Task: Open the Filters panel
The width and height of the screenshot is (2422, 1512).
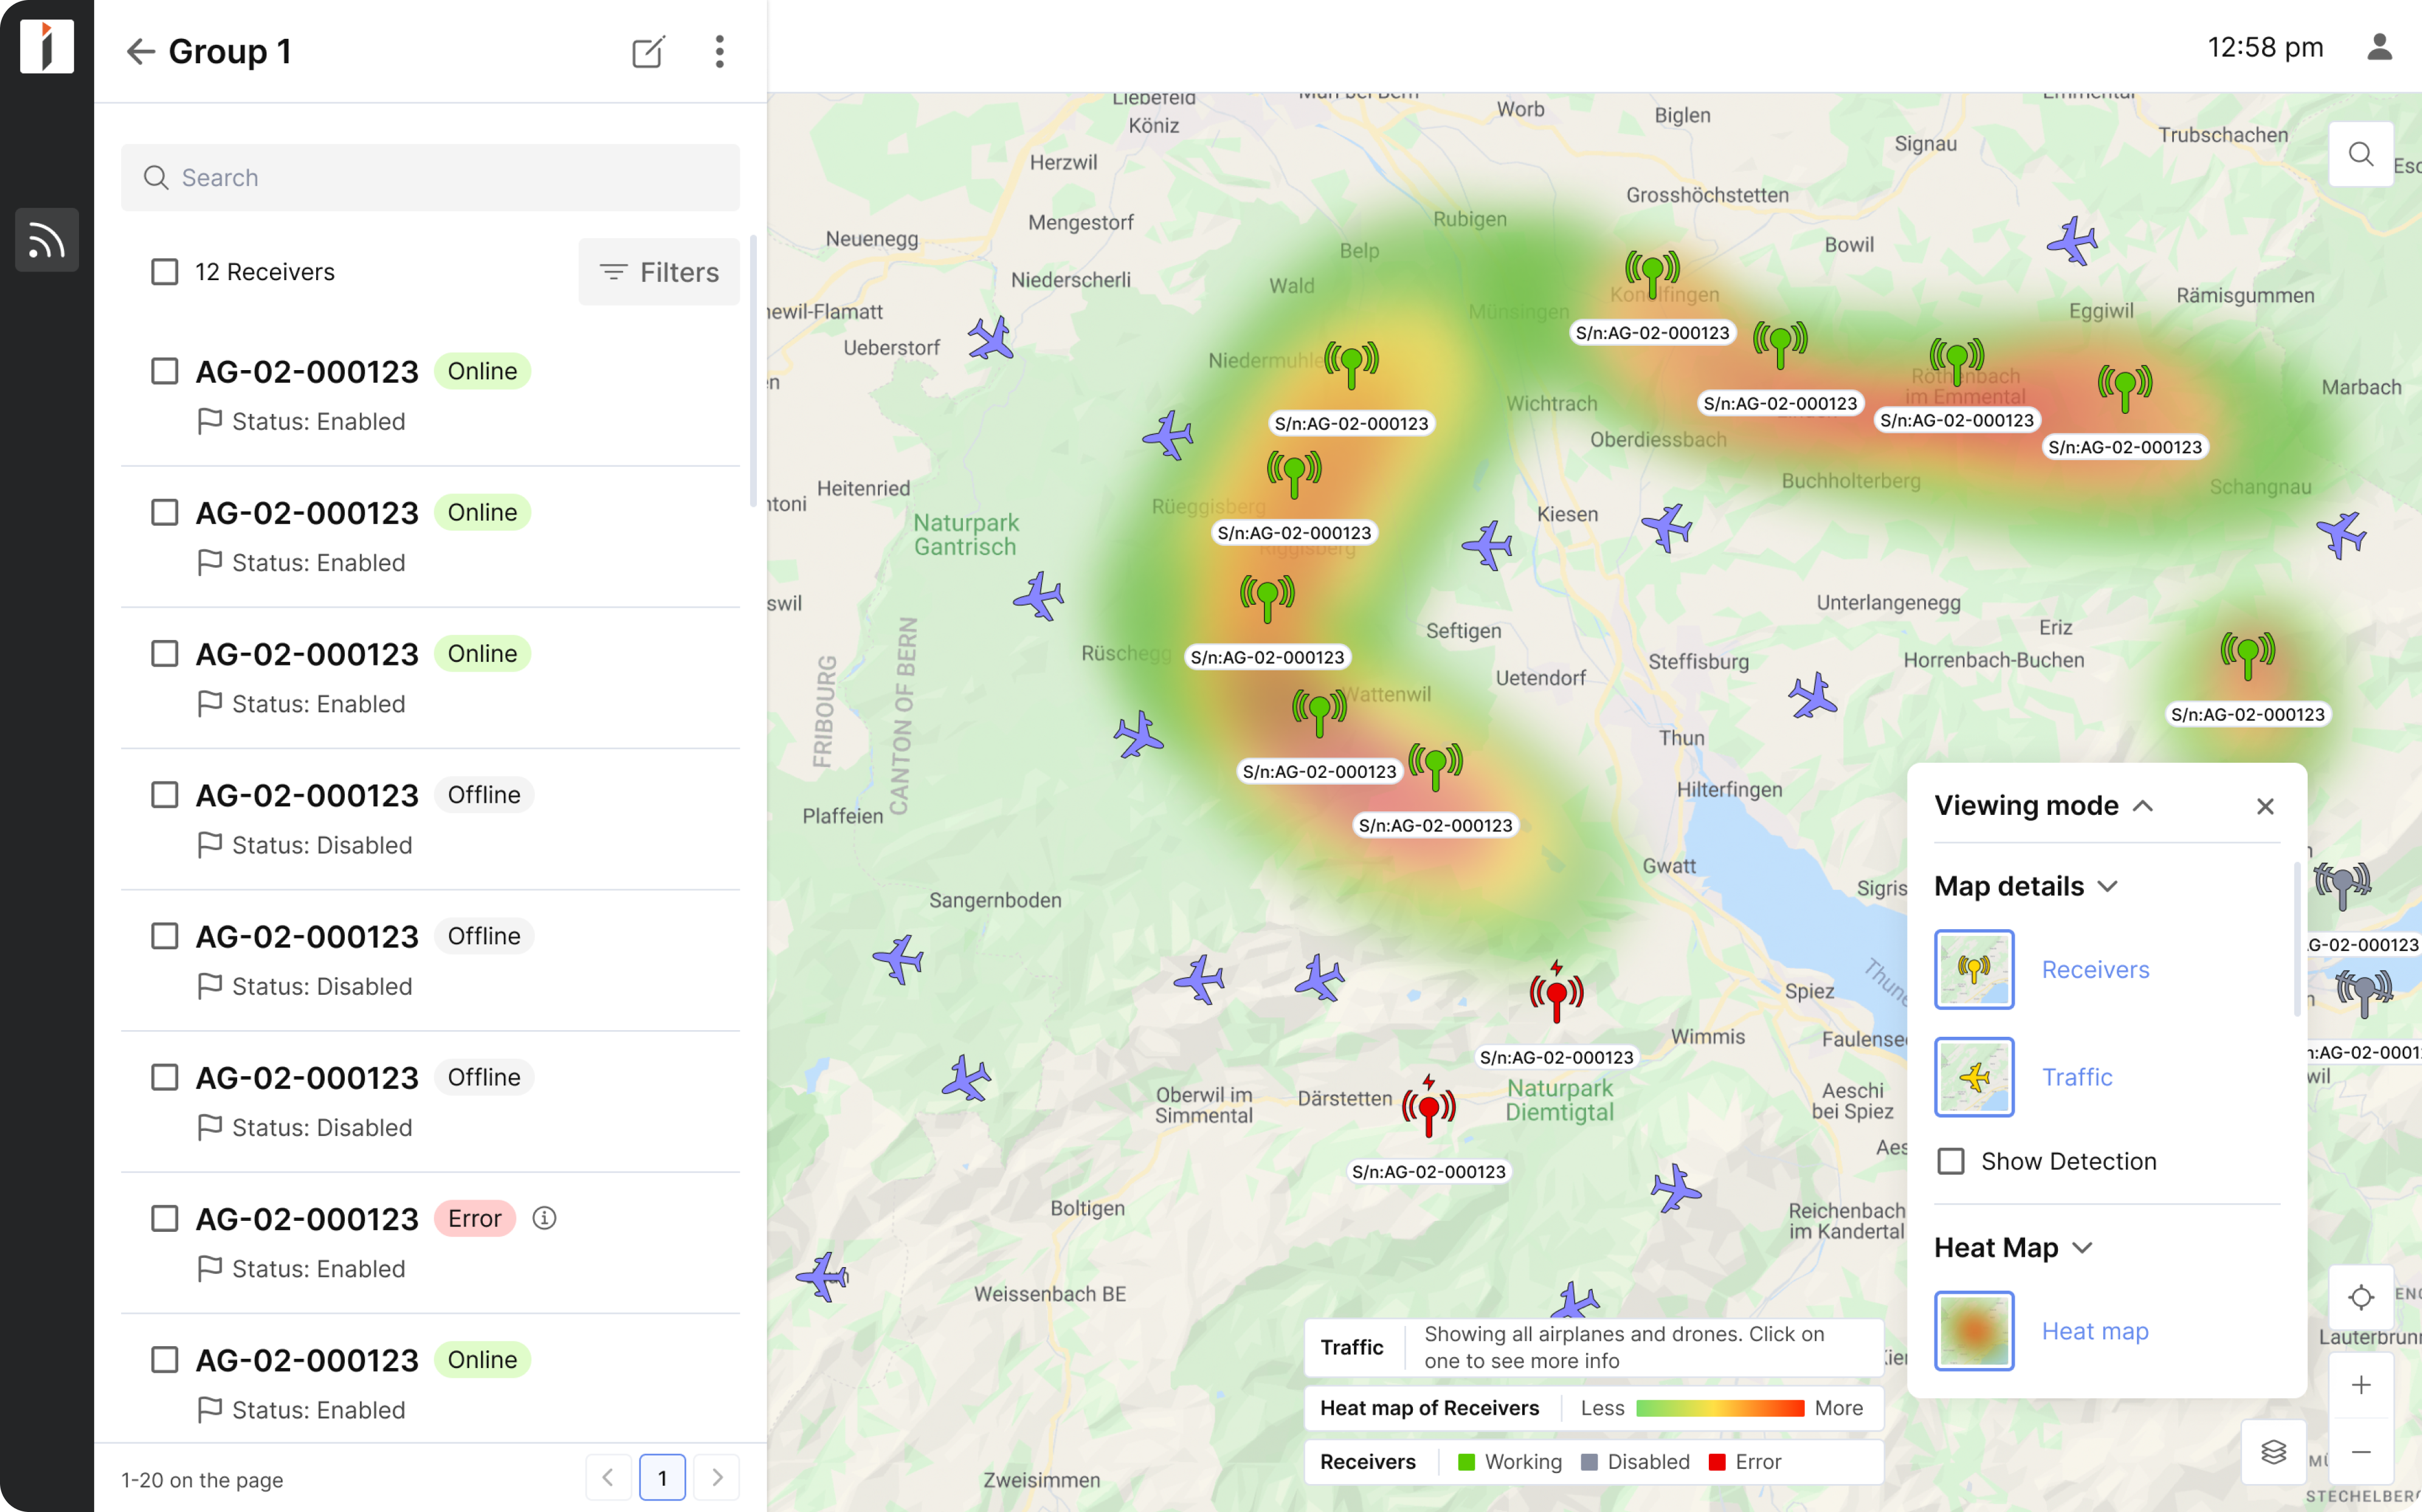Action: 658,271
